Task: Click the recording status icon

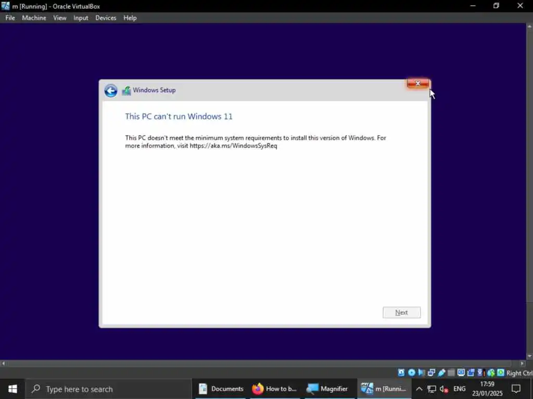Action: click(x=471, y=373)
